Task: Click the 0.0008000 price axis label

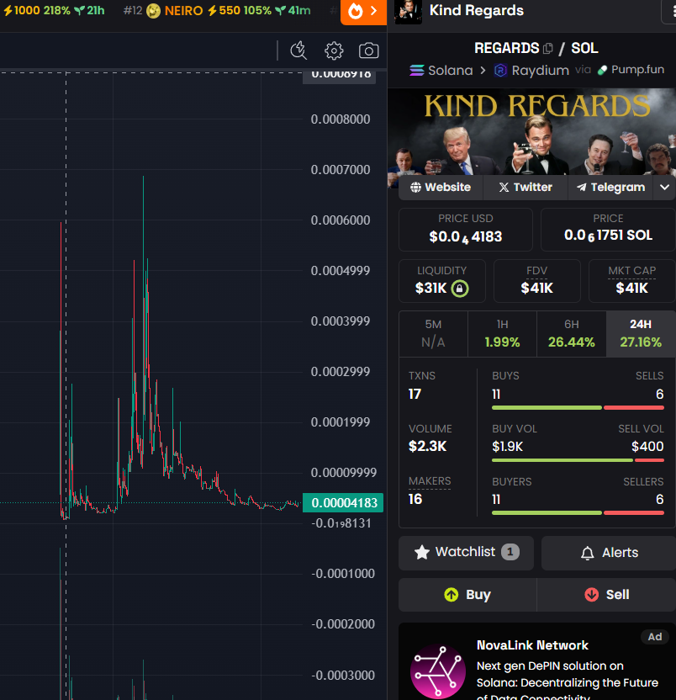Action: tap(341, 119)
